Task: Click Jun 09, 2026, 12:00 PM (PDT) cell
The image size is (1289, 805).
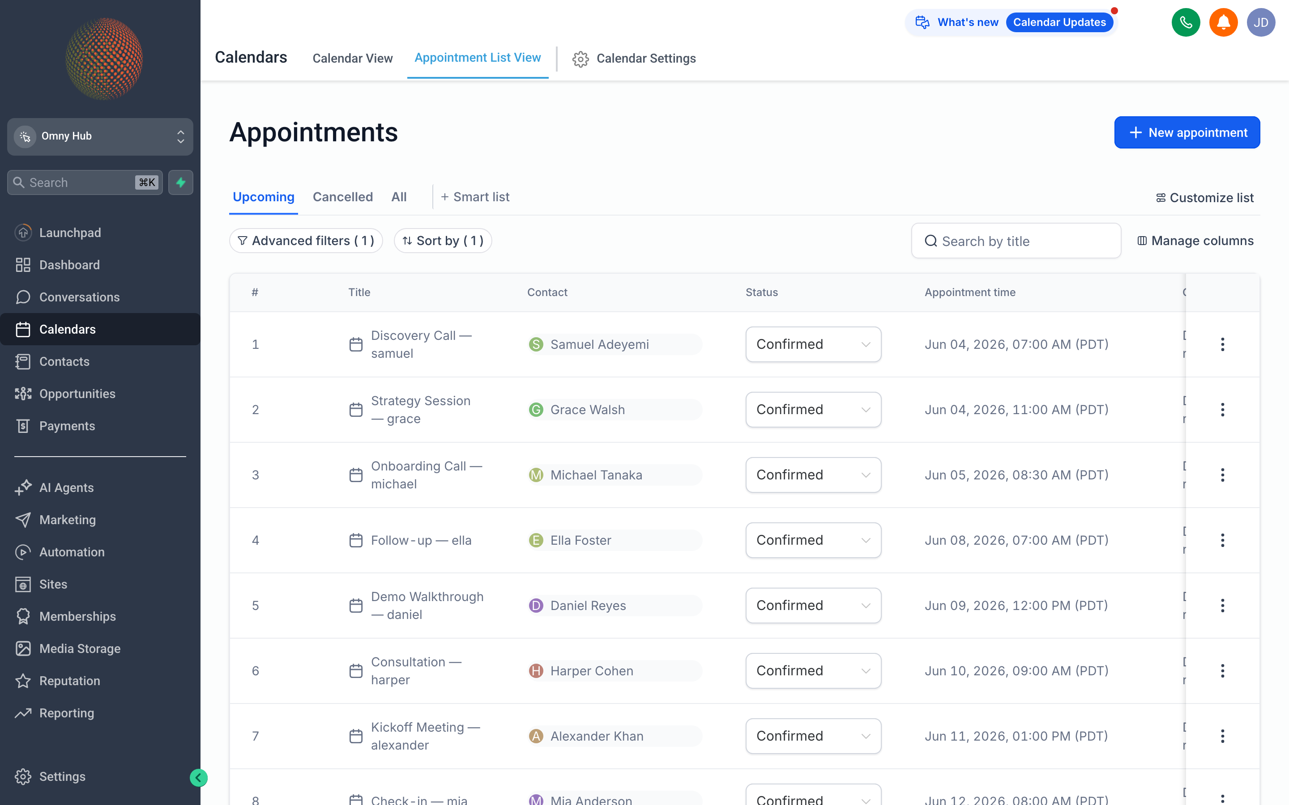Action: 1016,606
